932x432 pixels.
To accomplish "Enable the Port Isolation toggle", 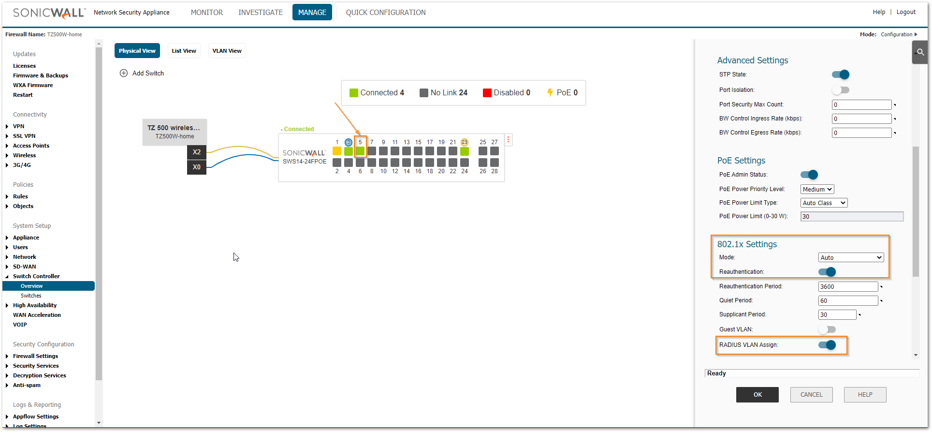I will pos(840,90).
